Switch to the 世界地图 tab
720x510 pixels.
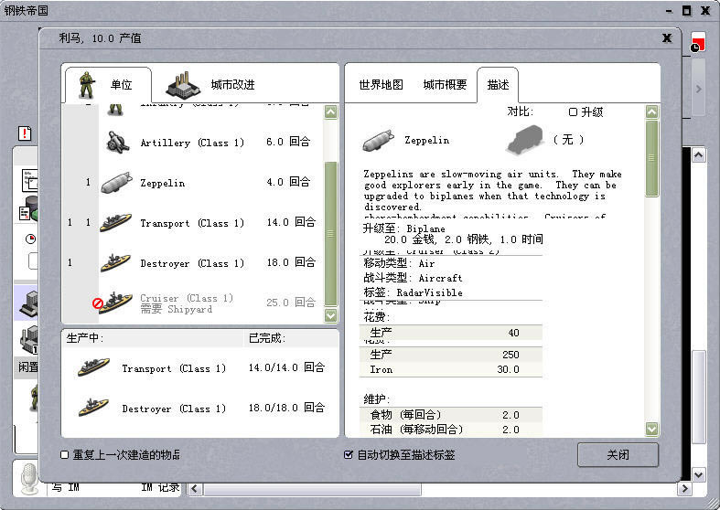coord(381,85)
